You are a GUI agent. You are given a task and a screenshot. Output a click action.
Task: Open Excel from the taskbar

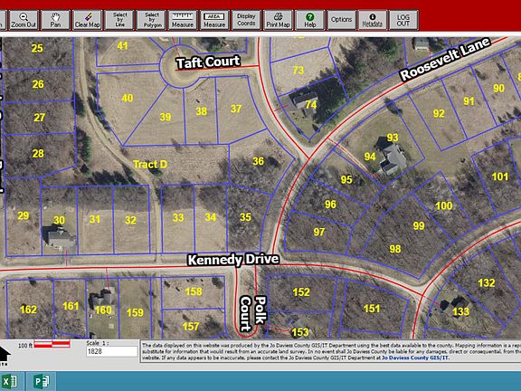click(x=10, y=381)
